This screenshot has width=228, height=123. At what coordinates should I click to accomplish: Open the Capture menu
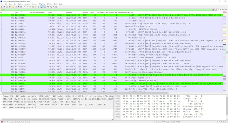point(20,4)
